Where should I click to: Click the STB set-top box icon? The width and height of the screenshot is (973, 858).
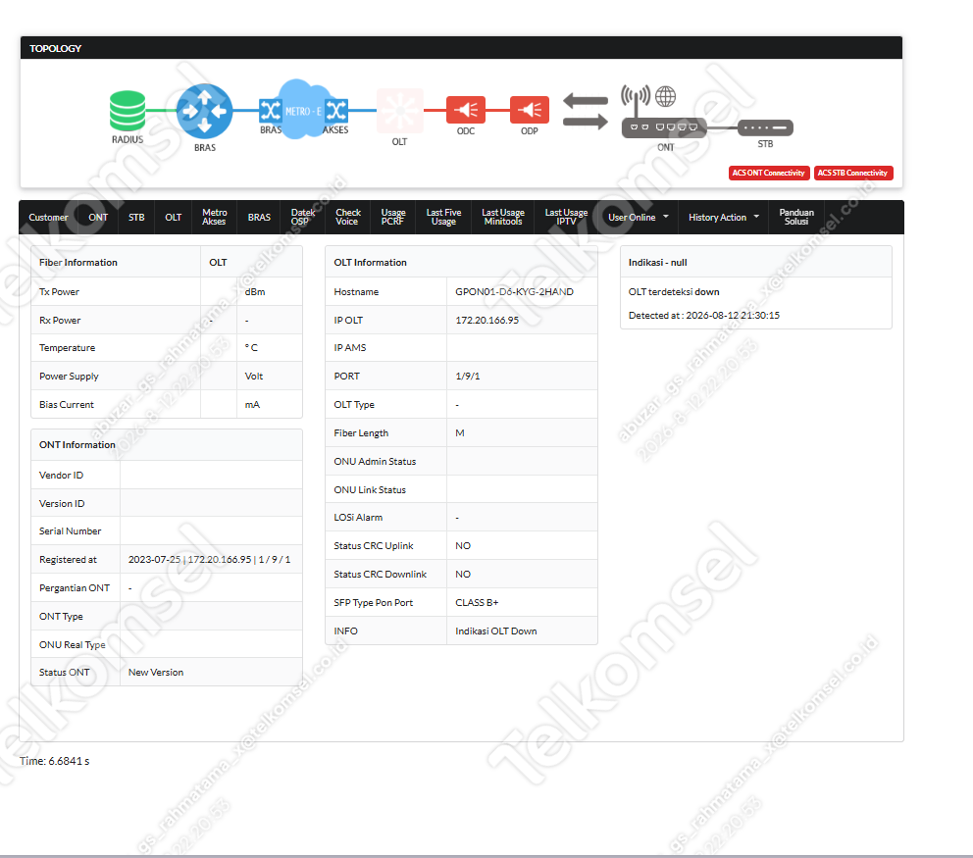[x=765, y=127]
